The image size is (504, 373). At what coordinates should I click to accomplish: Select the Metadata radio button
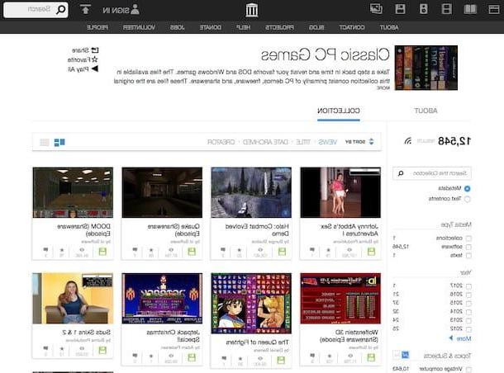468,188
